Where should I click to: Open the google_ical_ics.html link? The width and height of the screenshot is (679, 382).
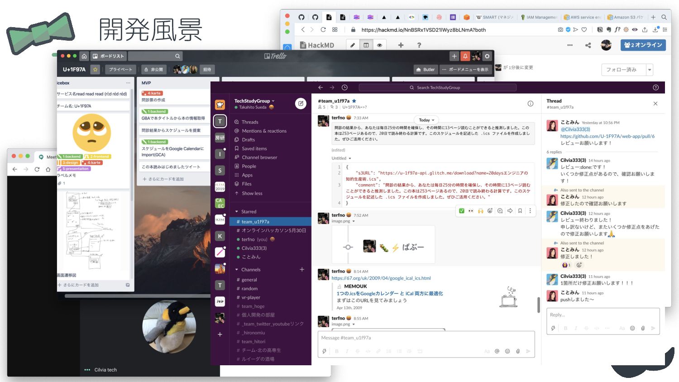pos(381,278)
